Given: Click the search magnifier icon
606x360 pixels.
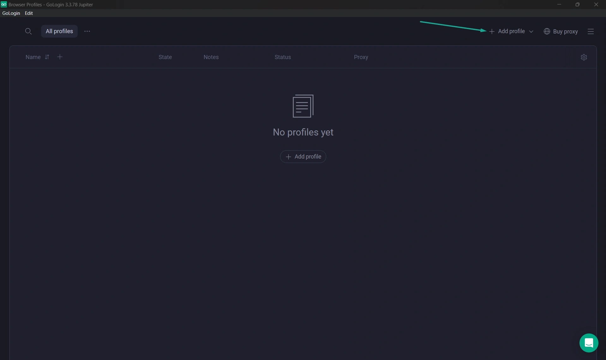Looking at the screenshot, I should (28, 31).
